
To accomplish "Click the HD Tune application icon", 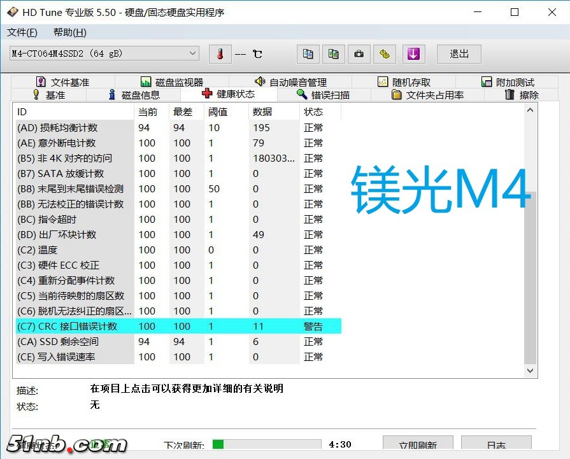I will point(12,12).
